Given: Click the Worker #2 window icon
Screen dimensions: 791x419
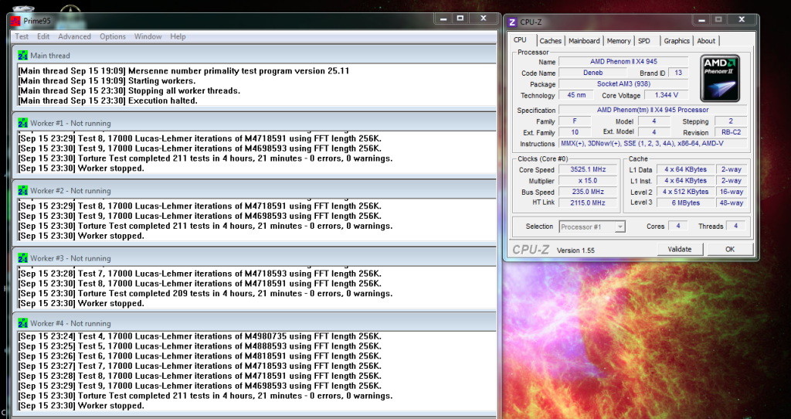Looking at the screenshot, I should tap(22, 191).
